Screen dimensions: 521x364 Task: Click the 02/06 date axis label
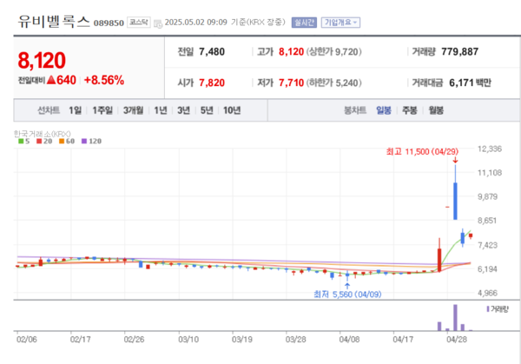27,340
